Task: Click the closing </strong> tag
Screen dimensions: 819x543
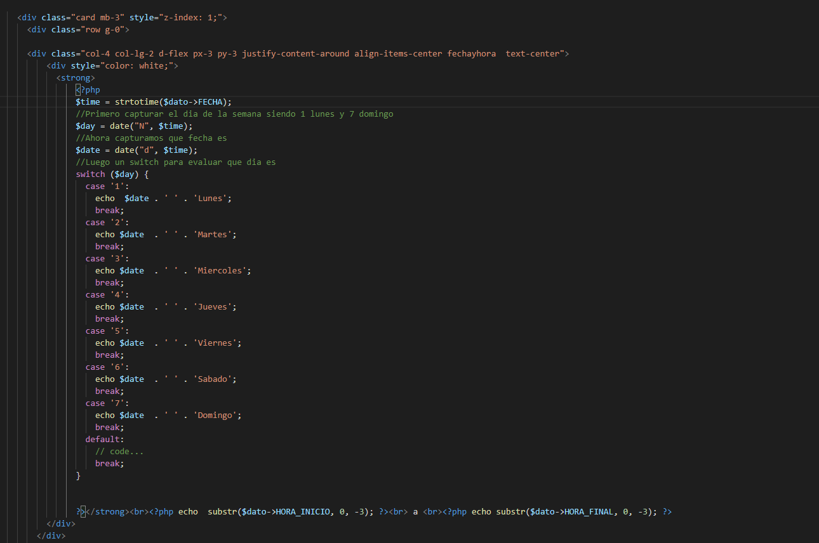Action: click(x=108, y=511)
